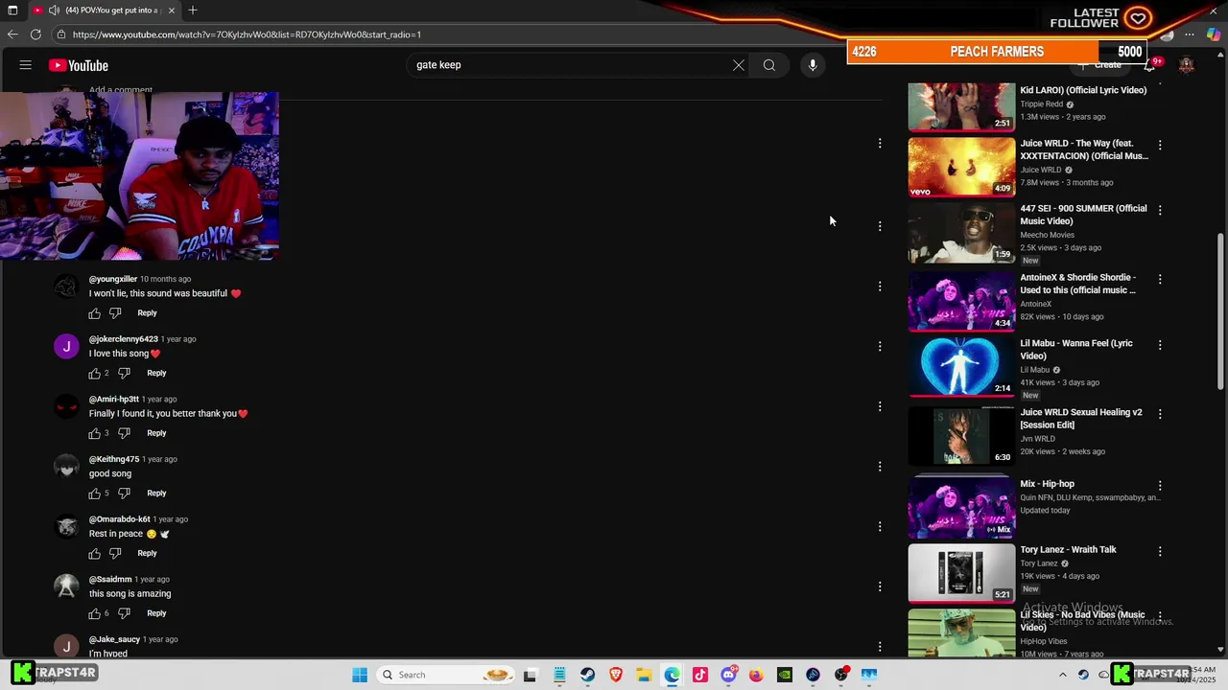Reply to @Ssaidmm's comment
The width and height of the screenshot is (1228, 690).
(x=156, y=613)
